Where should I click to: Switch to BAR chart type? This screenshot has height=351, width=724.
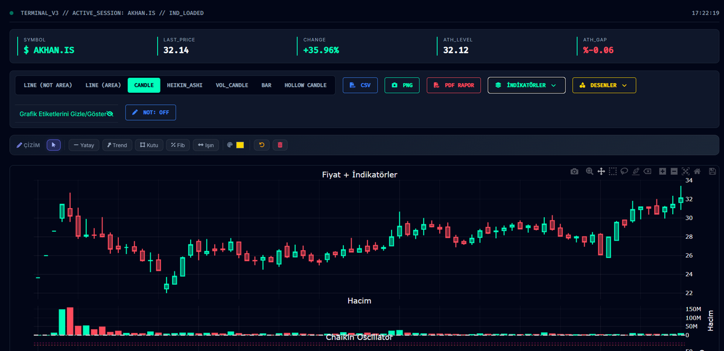tap(266, 85)
